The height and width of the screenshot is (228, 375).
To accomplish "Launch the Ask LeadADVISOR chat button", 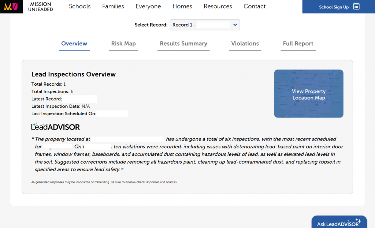I will [339, 223].
